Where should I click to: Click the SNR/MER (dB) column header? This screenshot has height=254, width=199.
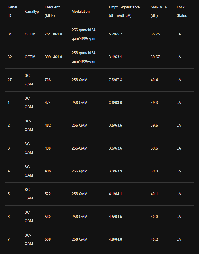(x=159, y=11)
